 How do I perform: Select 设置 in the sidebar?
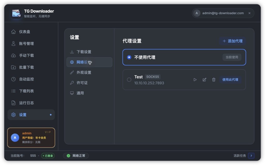click(31, 115)
